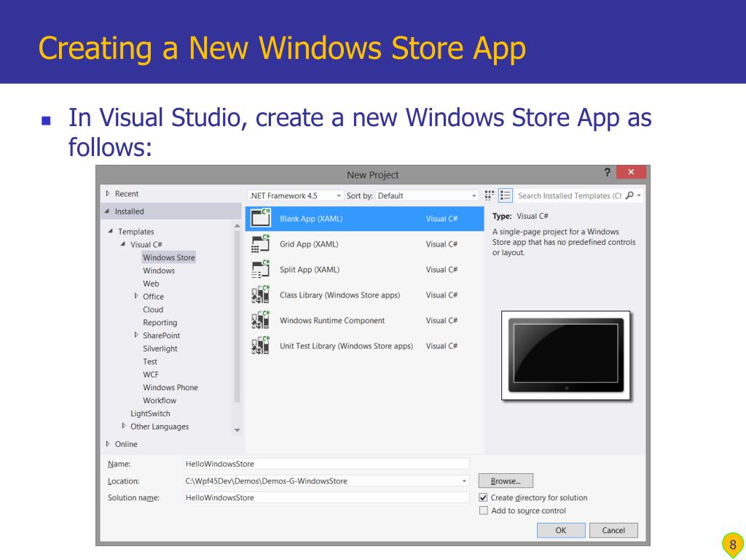746x560 pixels.
Task: Select Silverlight category in the tree
Action: [x=160, y=349]
